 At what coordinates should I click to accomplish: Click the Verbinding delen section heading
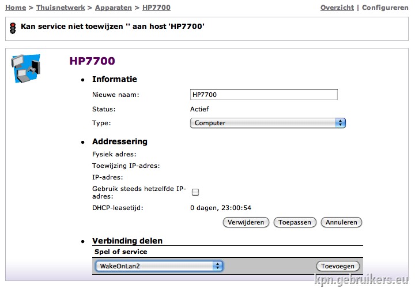pyautogui.click(x=127, y=241)
